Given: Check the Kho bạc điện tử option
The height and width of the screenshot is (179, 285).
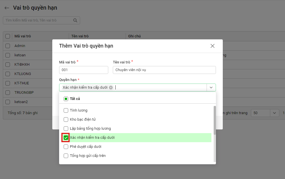Looking at the screenshot, I should 66,120.
